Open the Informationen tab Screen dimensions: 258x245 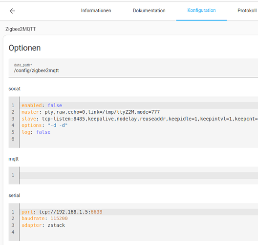click(x=96, y=11)
